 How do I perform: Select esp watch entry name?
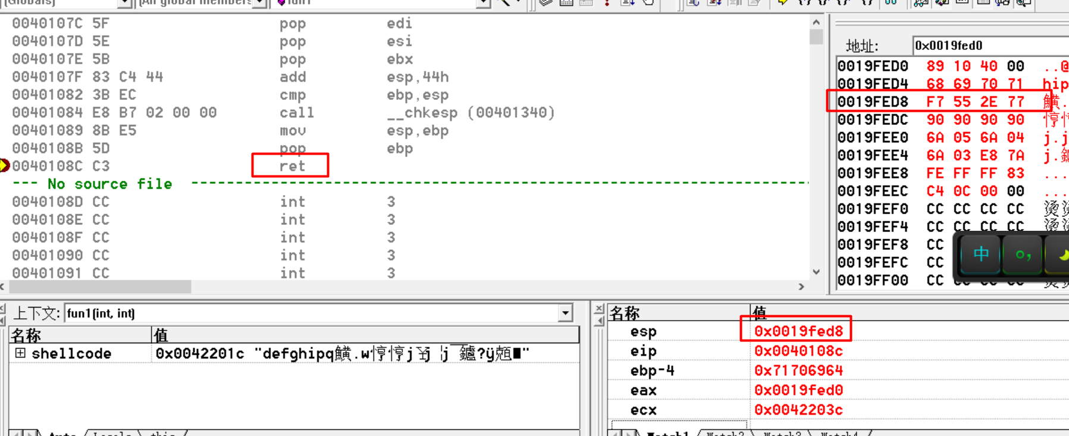pos(644,331)
